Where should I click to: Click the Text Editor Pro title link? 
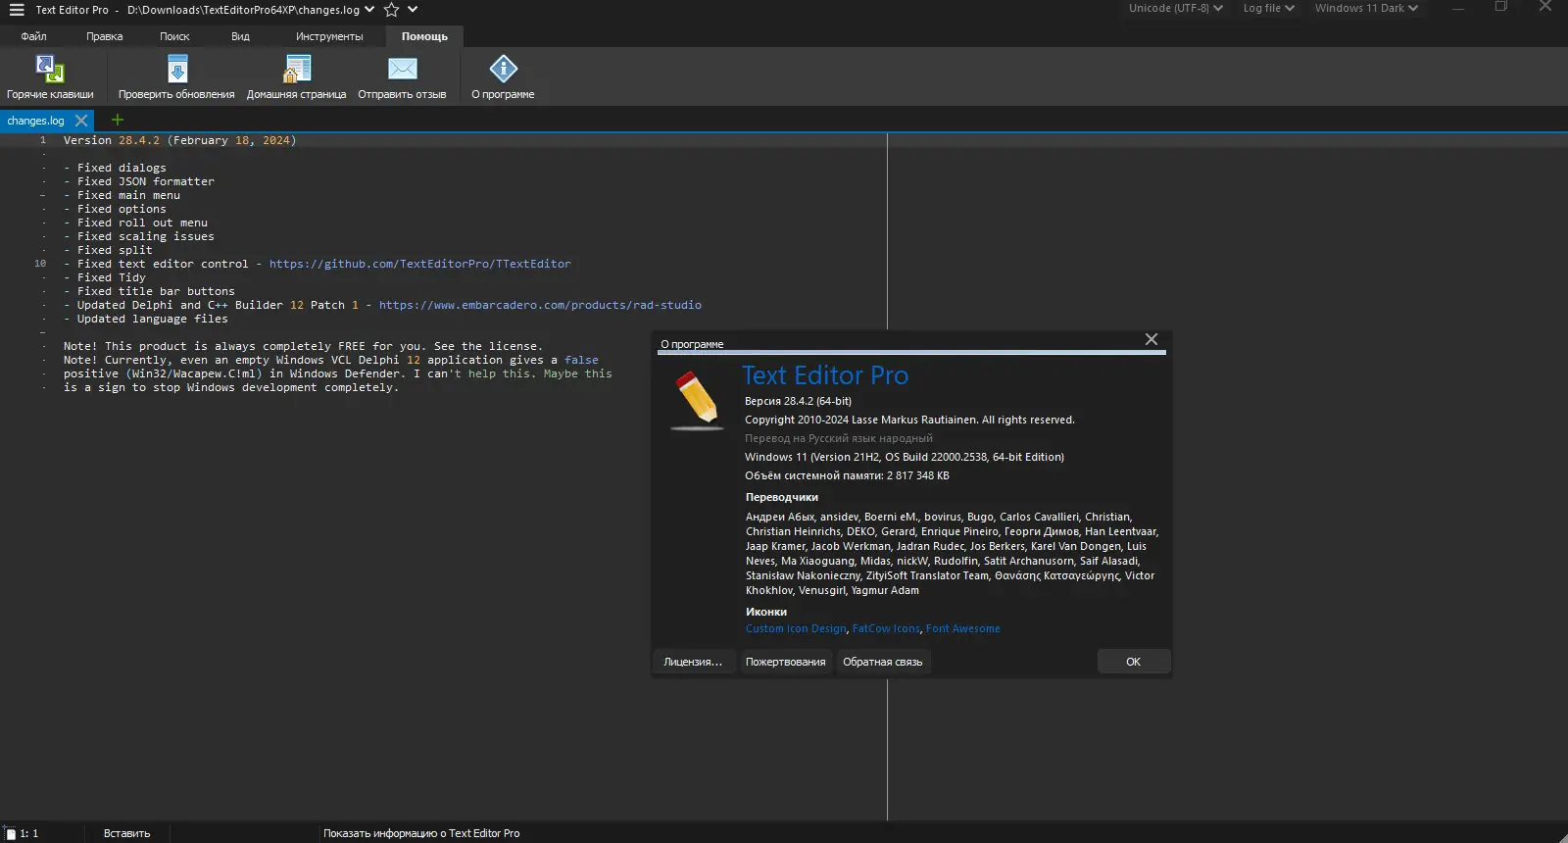825,375
